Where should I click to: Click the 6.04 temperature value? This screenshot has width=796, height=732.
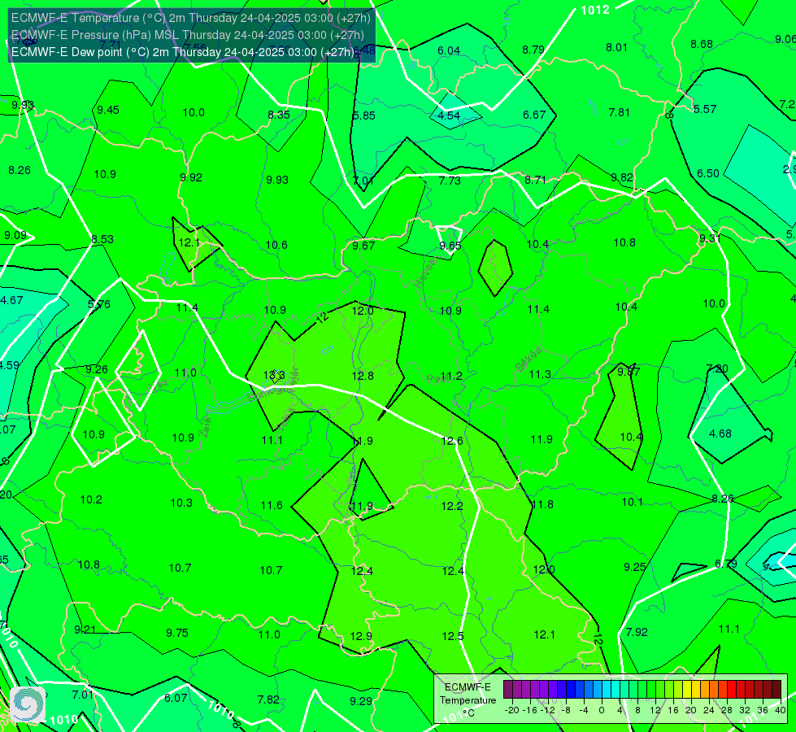coord(449,50)
